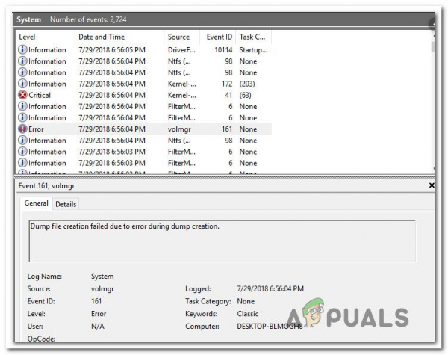Click the Logged value '7/29/2018 6:56:04 PM'
The width and height of the screenshot is (448, 355).
point(270,288)
